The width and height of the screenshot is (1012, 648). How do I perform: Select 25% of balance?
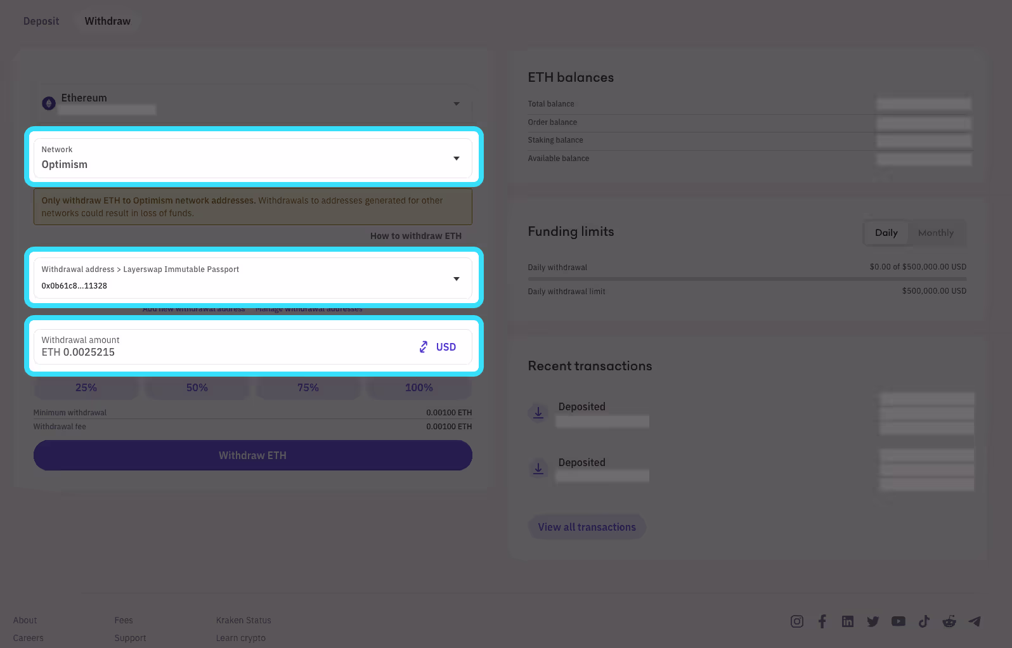[x=86, y=387]
